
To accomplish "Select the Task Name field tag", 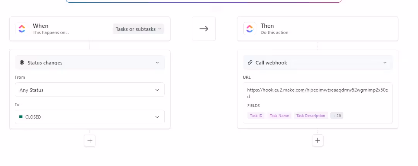I will click(x=279, y=115).
